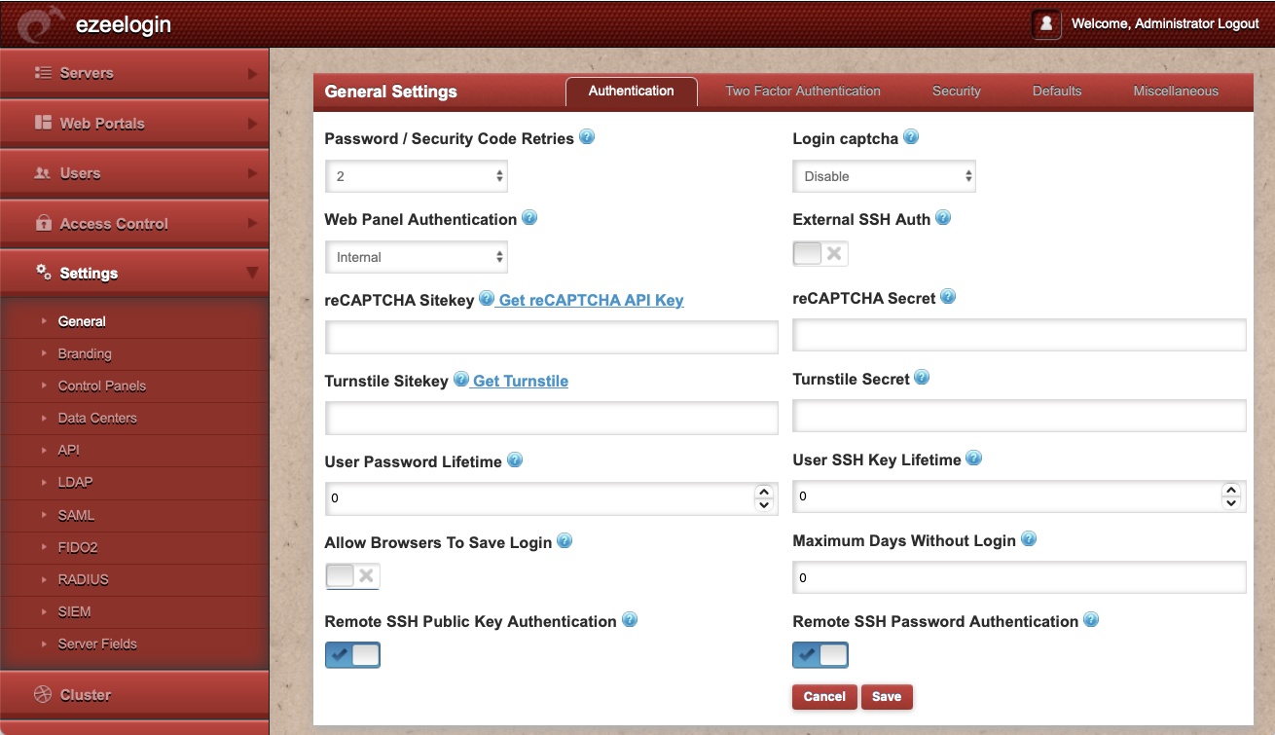1275x735 pixels.
Task: Switch to Two Factor Authentication tab
Action: tap(803, 91)
